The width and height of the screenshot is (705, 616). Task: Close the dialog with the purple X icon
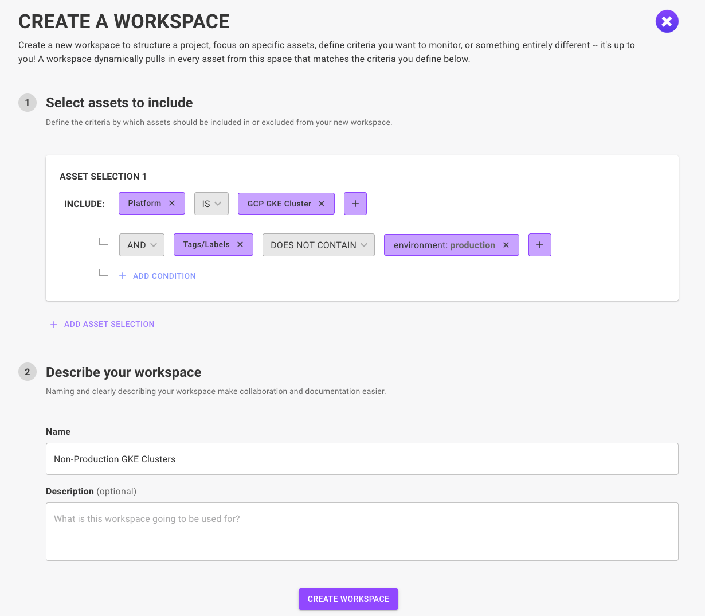coord(667,21)
